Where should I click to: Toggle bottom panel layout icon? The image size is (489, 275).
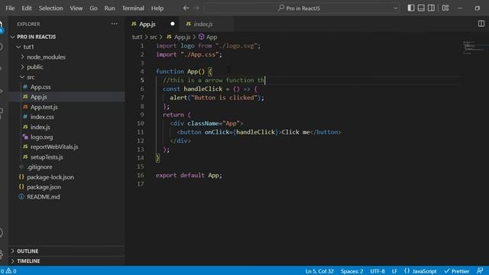click(x=421, y=8)
